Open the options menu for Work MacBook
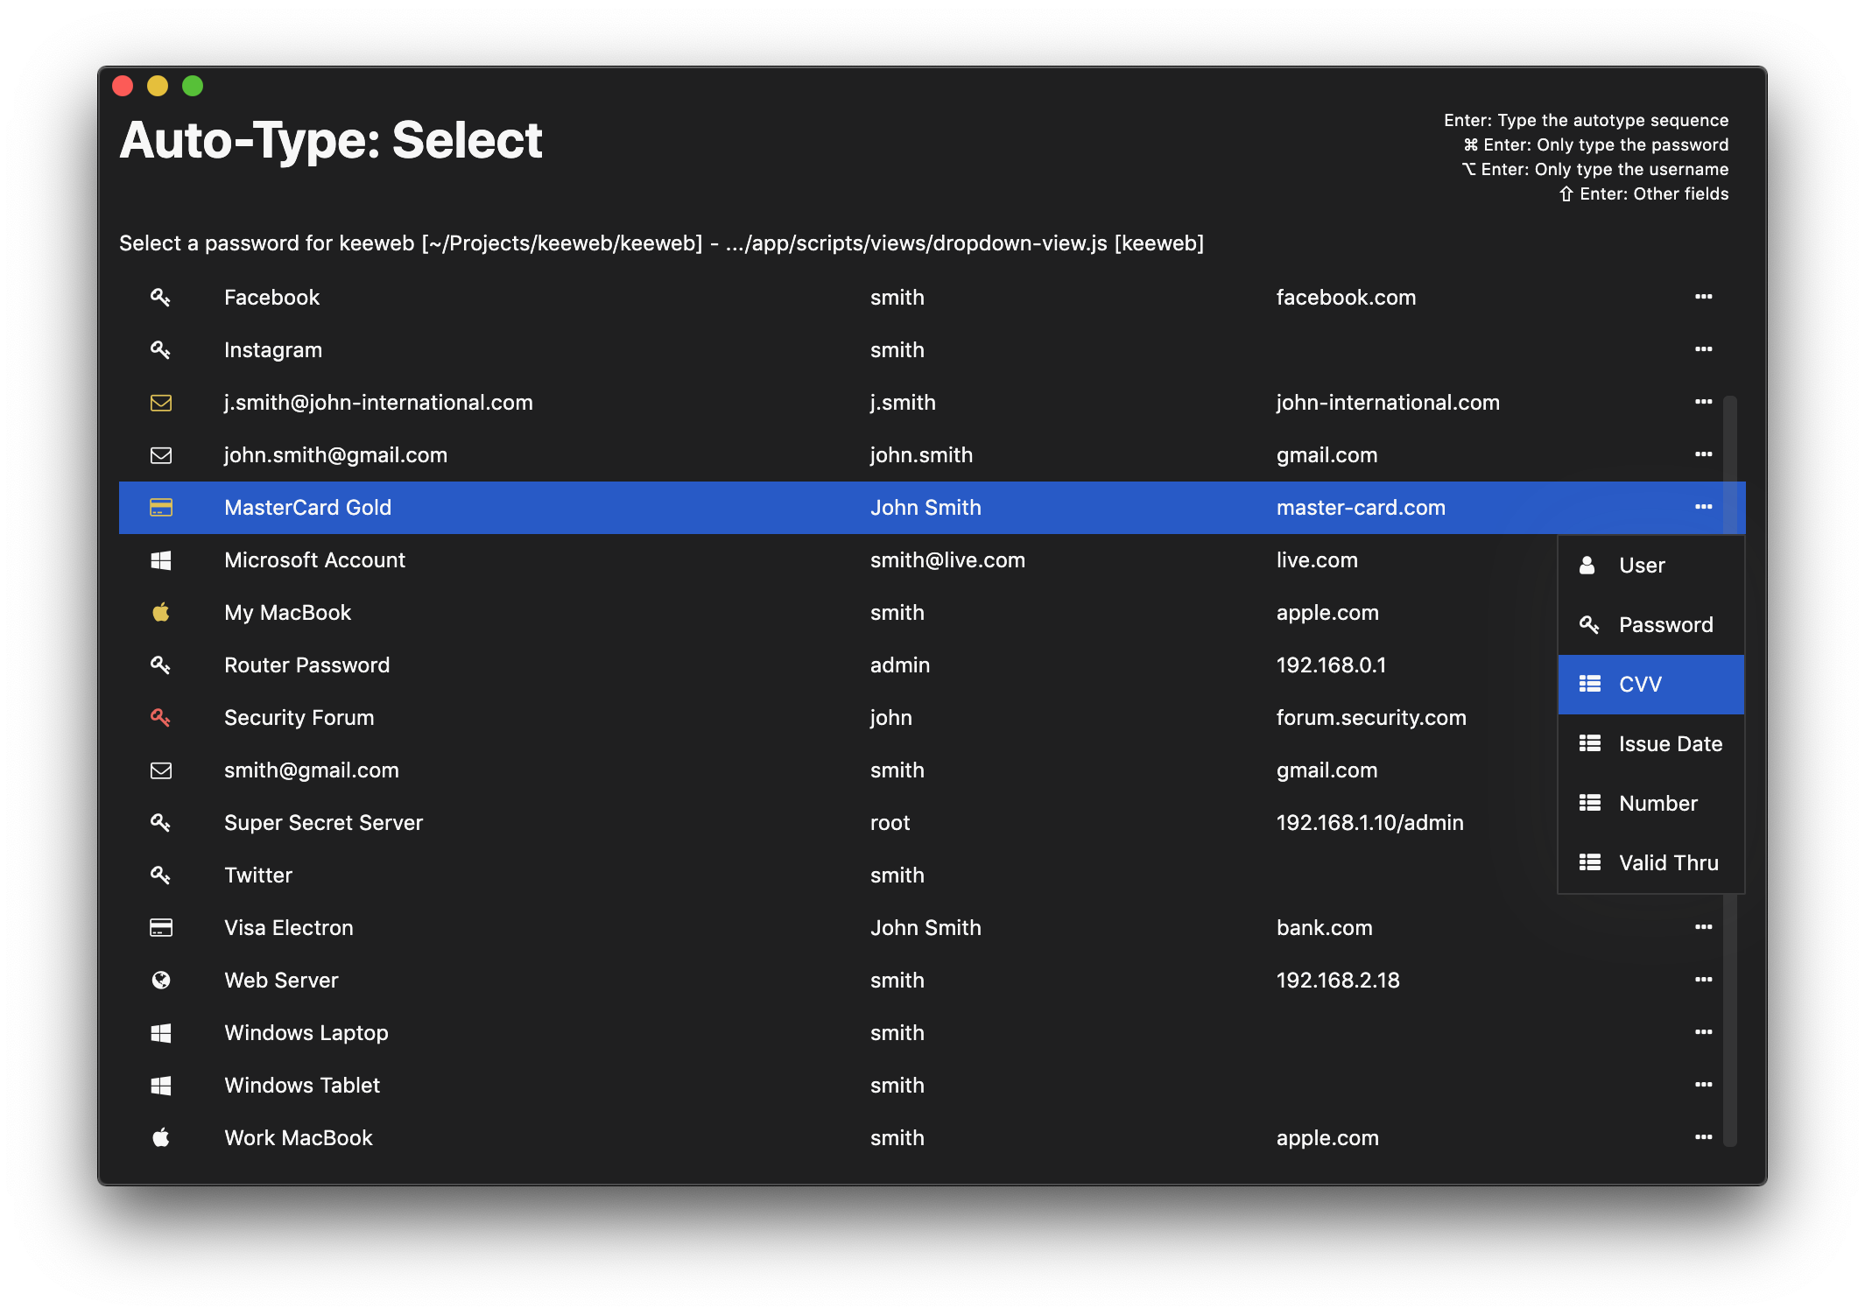Image resolution: width=1865 pixels, height=1315 pixels. (x=1703, y=1138)
